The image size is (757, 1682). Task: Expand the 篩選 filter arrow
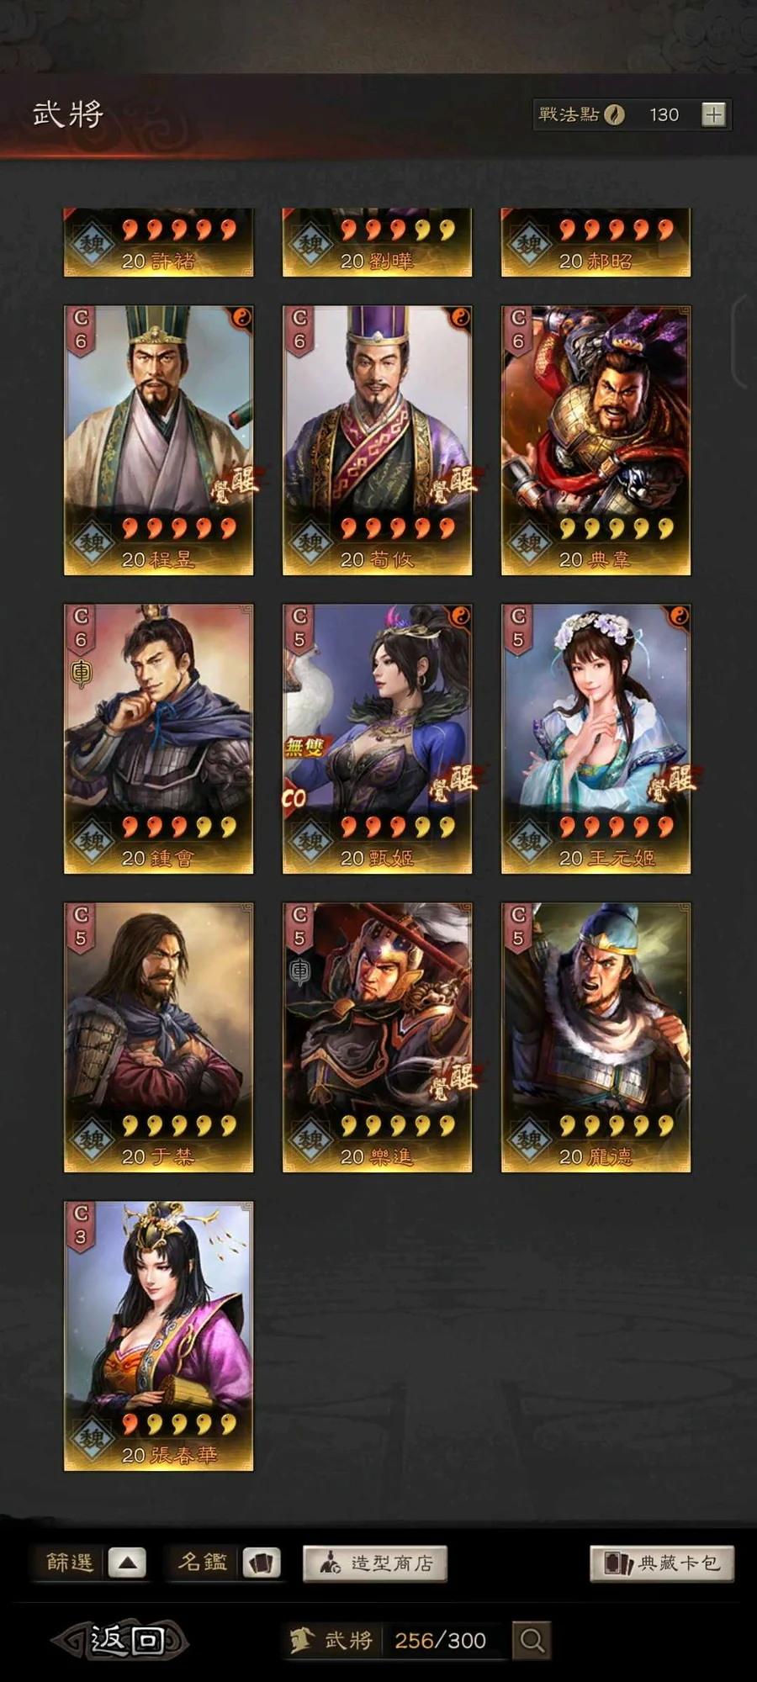click(127, 1563)
